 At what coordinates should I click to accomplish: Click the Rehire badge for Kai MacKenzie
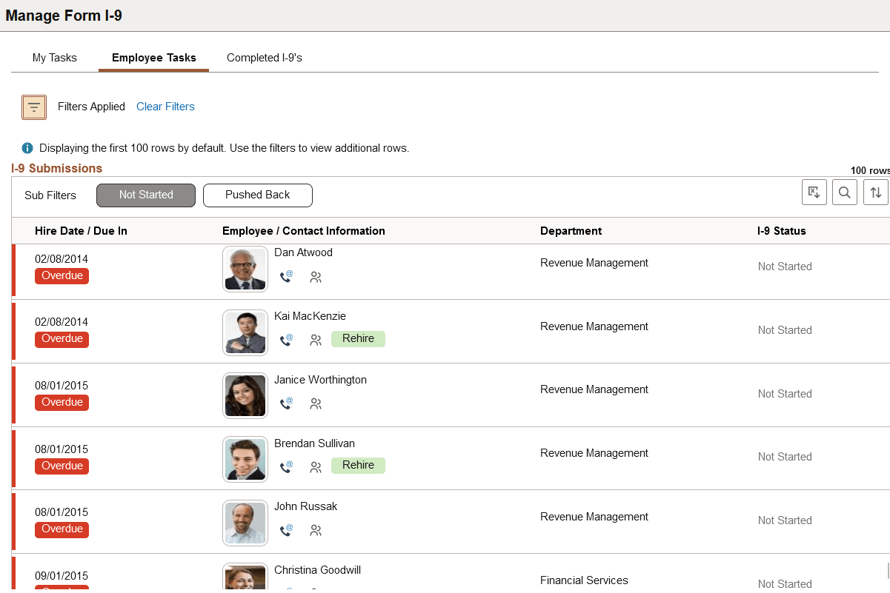358,339
